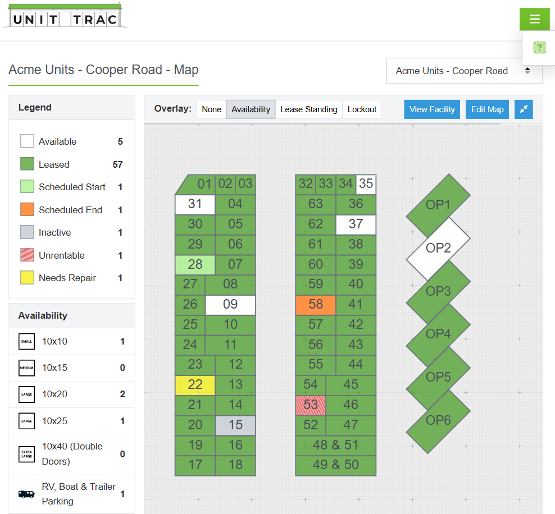Click the 10x40 extra large unit icon

tap(27, 454)
